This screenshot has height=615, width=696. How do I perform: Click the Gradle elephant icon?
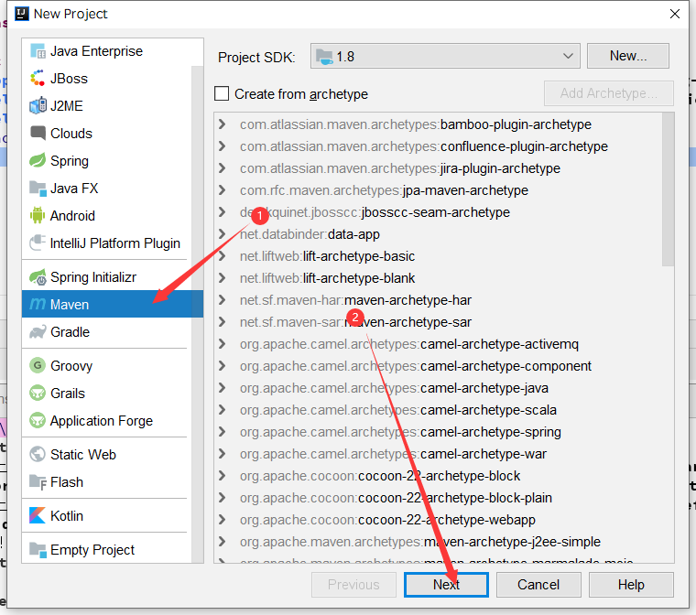(38, 332)
